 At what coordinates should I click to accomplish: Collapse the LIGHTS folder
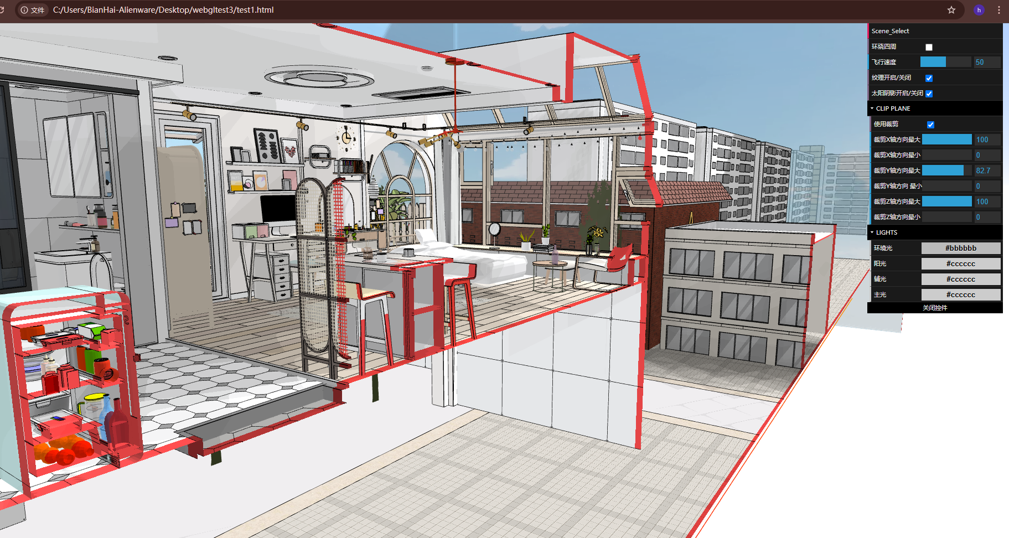point(886,232)
